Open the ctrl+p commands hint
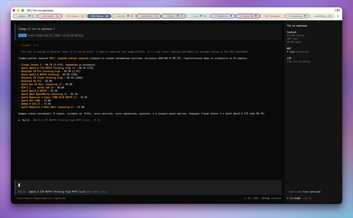Viewport: 353px width, 218px height. click(271, 198)
